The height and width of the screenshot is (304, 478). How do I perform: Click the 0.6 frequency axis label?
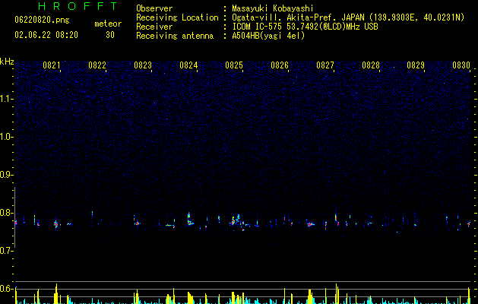coord(6,289)
